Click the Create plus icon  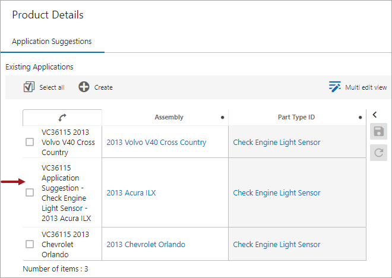click(84, 87)
